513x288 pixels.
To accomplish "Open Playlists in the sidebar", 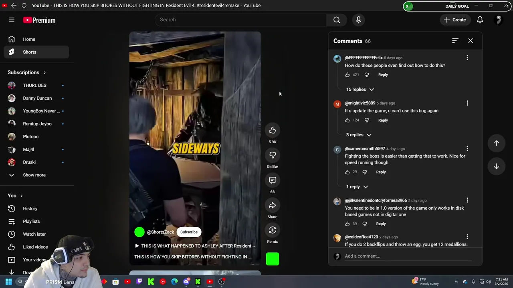I will [36, 221].
